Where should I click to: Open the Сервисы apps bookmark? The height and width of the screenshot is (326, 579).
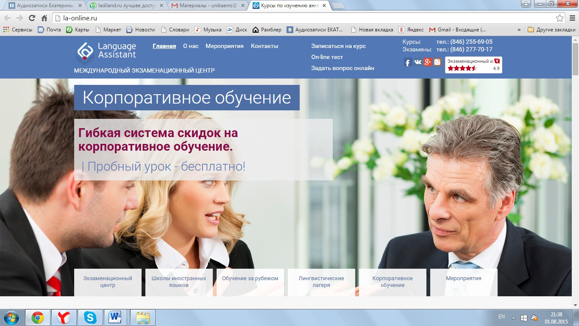pyautogui.click(x=18, y=30)
